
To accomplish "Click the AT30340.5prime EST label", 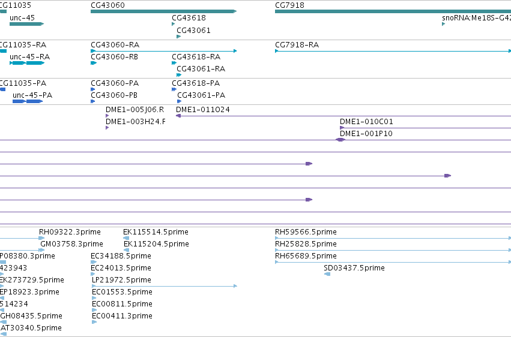I will [x=31, y=328].
